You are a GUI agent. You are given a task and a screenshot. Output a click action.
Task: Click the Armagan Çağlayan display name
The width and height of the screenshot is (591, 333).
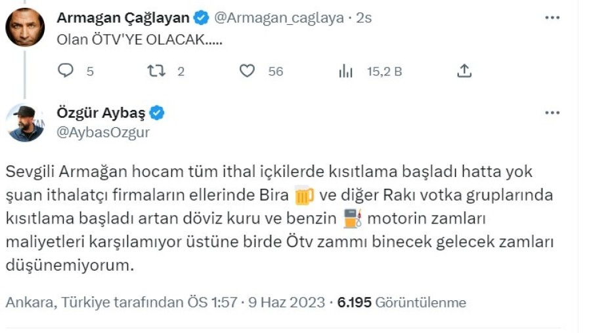click(x=123, y=18)
